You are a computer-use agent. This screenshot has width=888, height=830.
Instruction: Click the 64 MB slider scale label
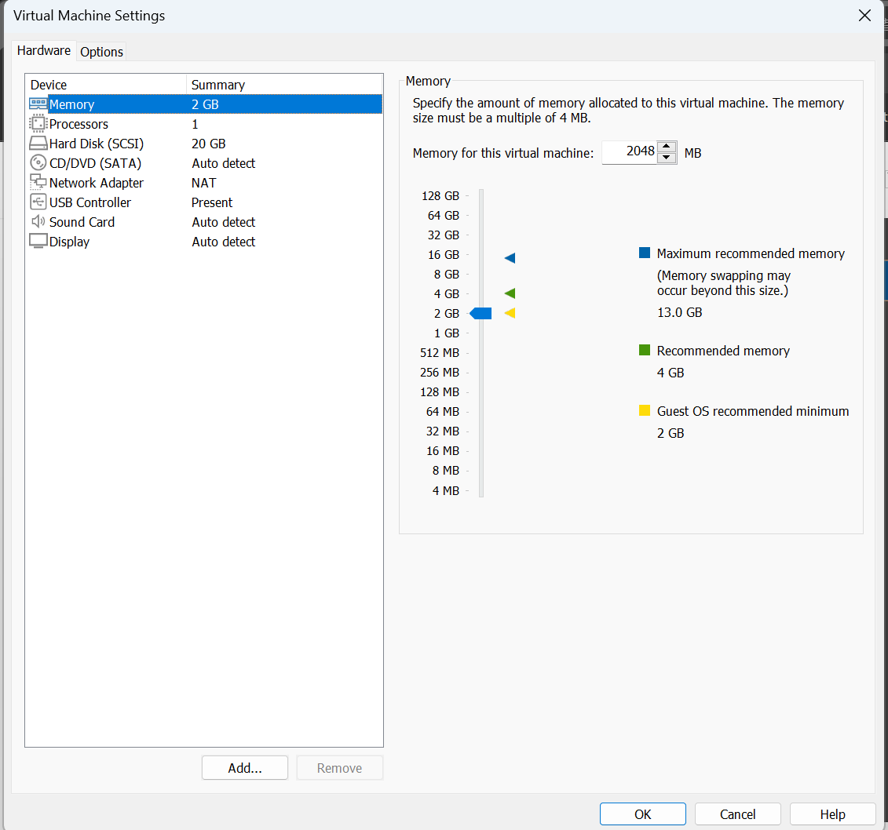(x=442, y=411)
